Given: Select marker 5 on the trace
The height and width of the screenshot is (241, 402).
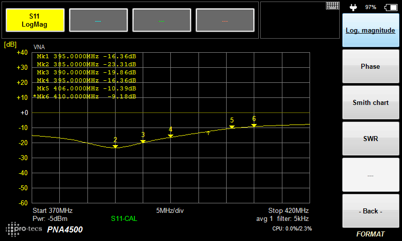Looking at the screenshot, I should click(232, 127).
